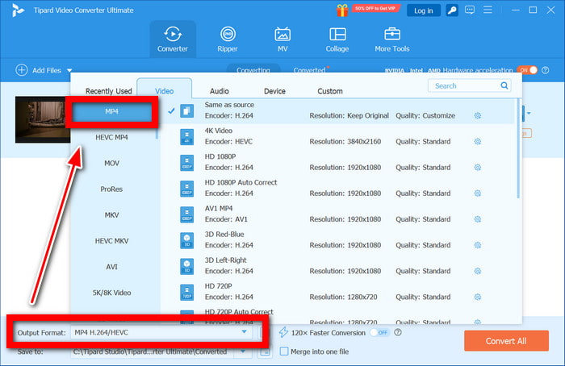Click the video thumbnail preview
This screenshot has width=565, height=366.
coord(43,119)
